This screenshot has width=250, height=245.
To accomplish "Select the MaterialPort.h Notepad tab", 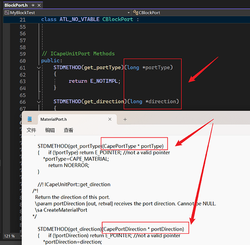I will (54, 119).
